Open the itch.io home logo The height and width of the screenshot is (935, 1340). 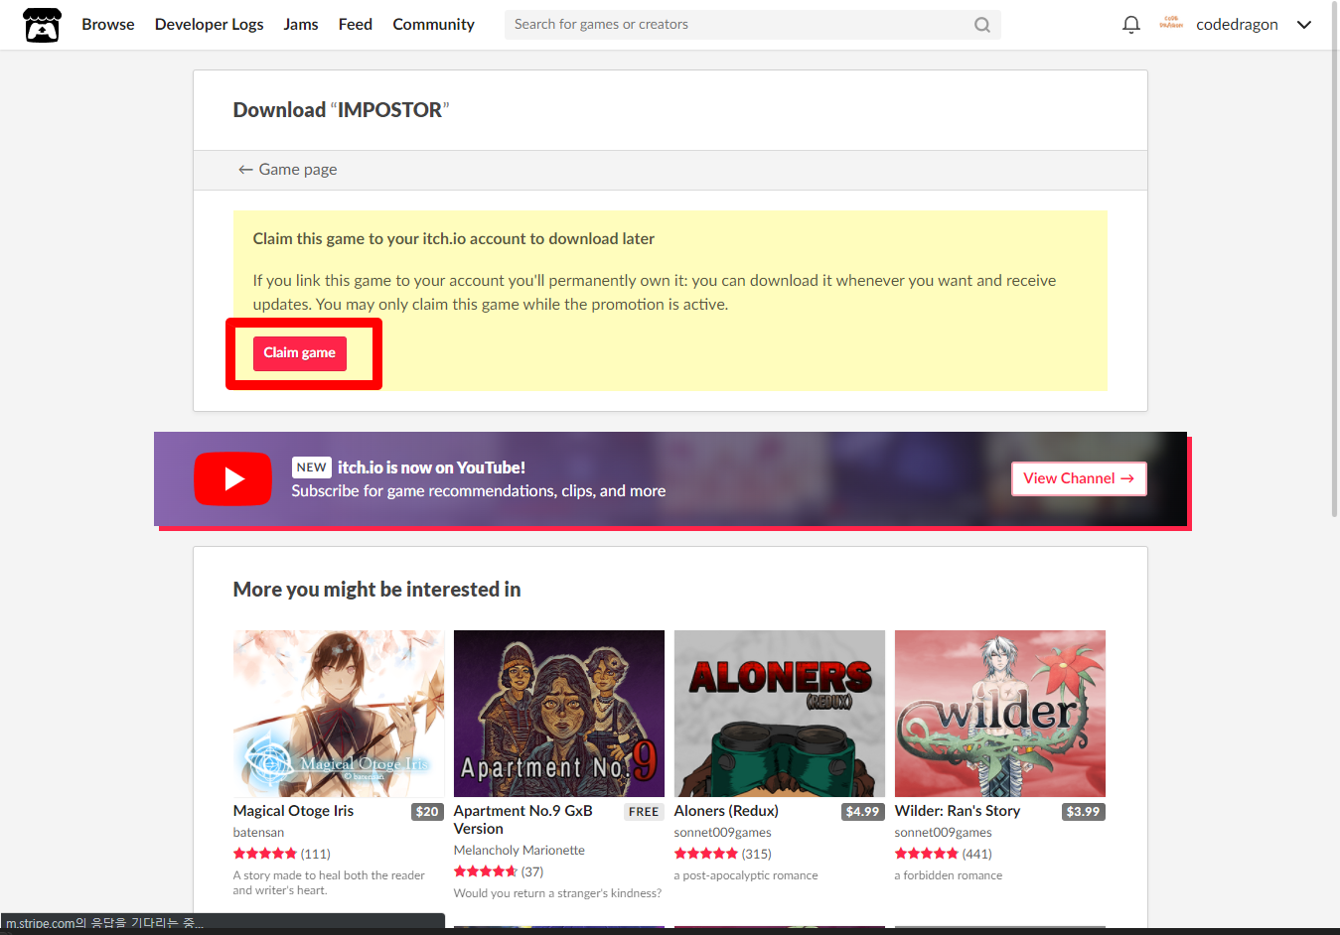[42, 25]
